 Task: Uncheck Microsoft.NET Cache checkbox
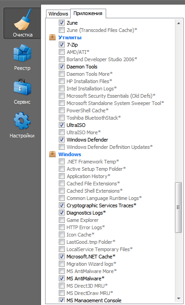click(x=62, y=257)
